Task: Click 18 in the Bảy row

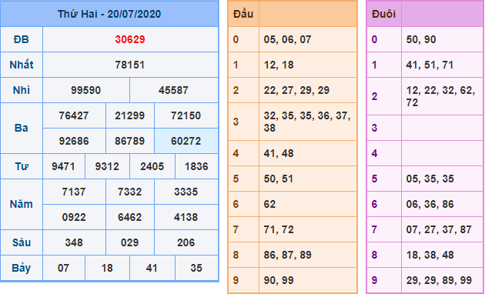Action: click(x=107, y=268)
